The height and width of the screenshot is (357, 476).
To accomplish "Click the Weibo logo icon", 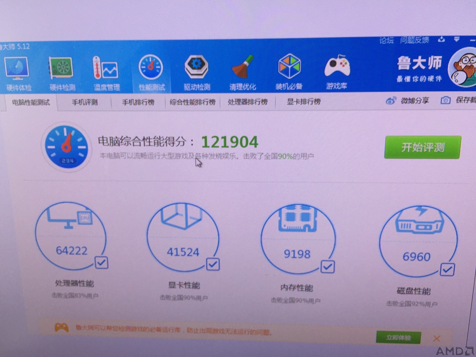I will pos(391,101).
